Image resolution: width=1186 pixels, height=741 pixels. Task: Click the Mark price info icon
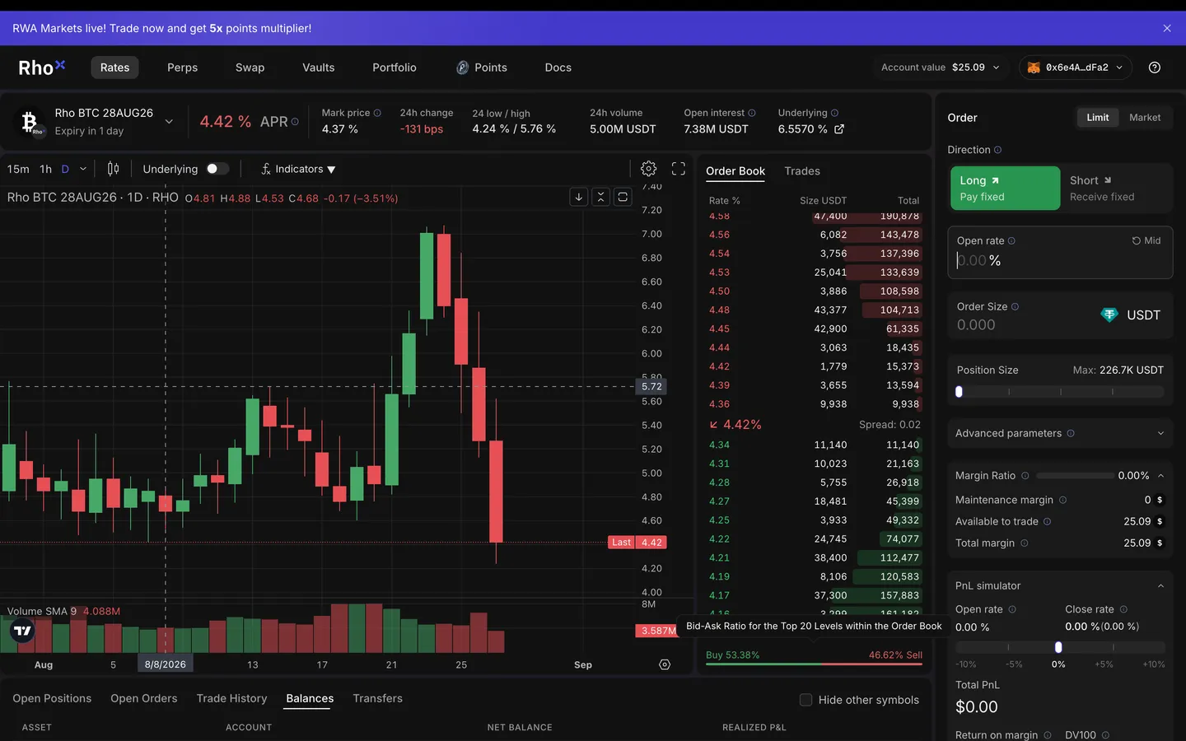[377, 113]
